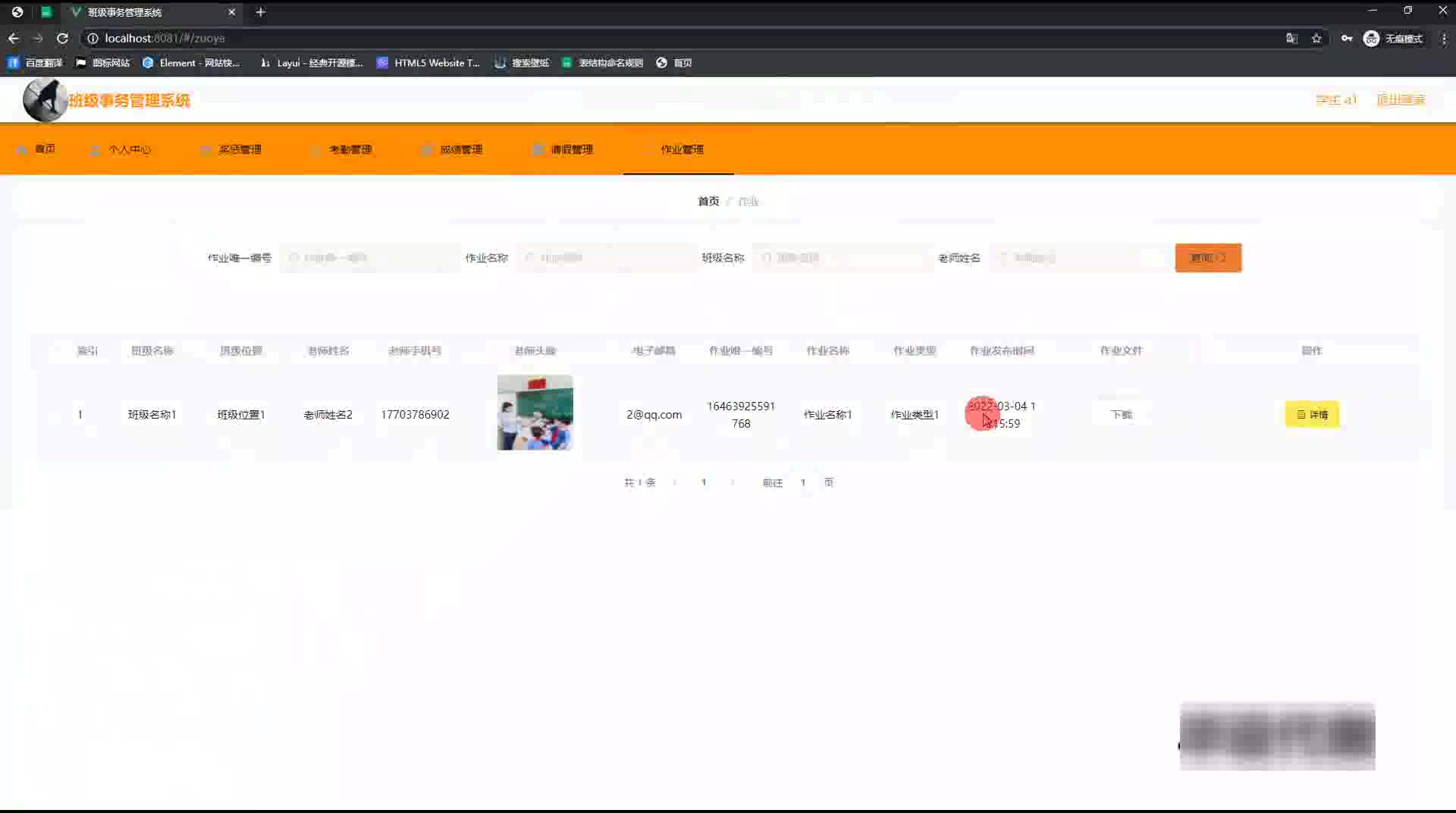1456x813 pixels.
Task: Close the 班级事务管理系统 tab
Action: pos(232,12)
